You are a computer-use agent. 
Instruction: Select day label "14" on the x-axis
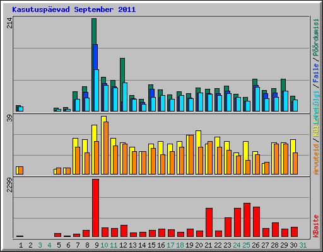[142, 245]
